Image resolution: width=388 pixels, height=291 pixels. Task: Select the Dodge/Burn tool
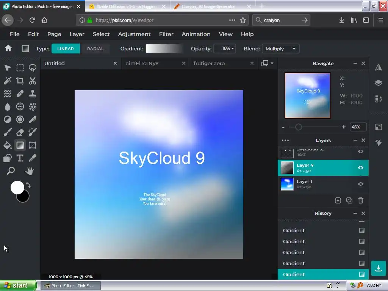point(8,119)
